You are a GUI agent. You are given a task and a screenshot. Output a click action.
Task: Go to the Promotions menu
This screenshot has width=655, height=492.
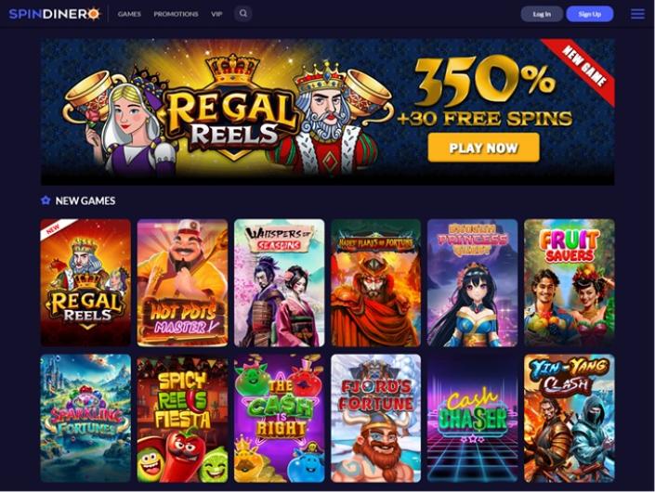(x=176, y=14)
